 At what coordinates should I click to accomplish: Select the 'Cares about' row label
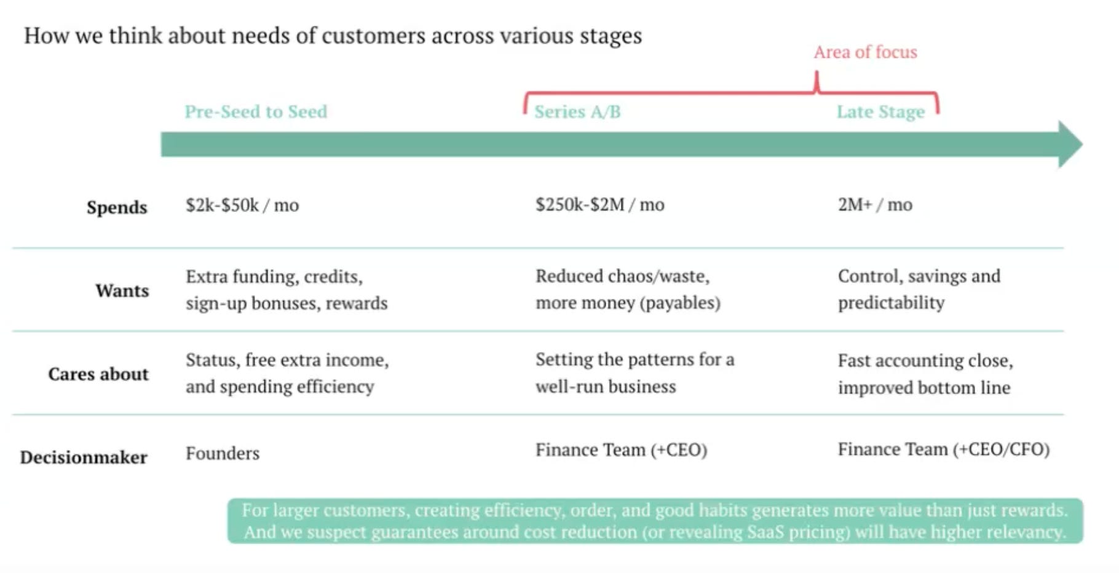point(98,374)
